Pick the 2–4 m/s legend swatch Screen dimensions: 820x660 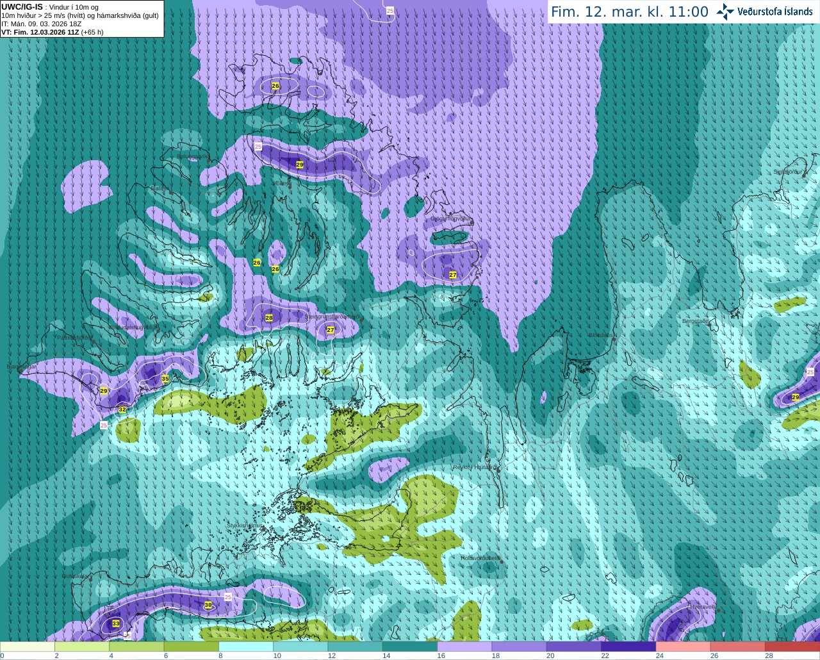click(x=82, y=647)
